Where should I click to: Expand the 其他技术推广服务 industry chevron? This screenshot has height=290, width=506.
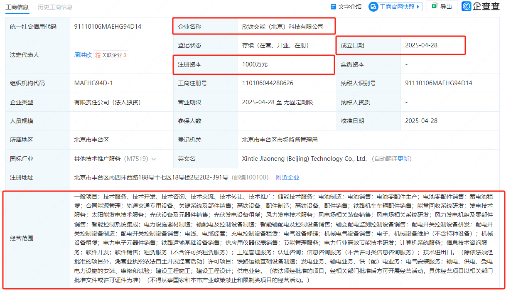point(154,159)
